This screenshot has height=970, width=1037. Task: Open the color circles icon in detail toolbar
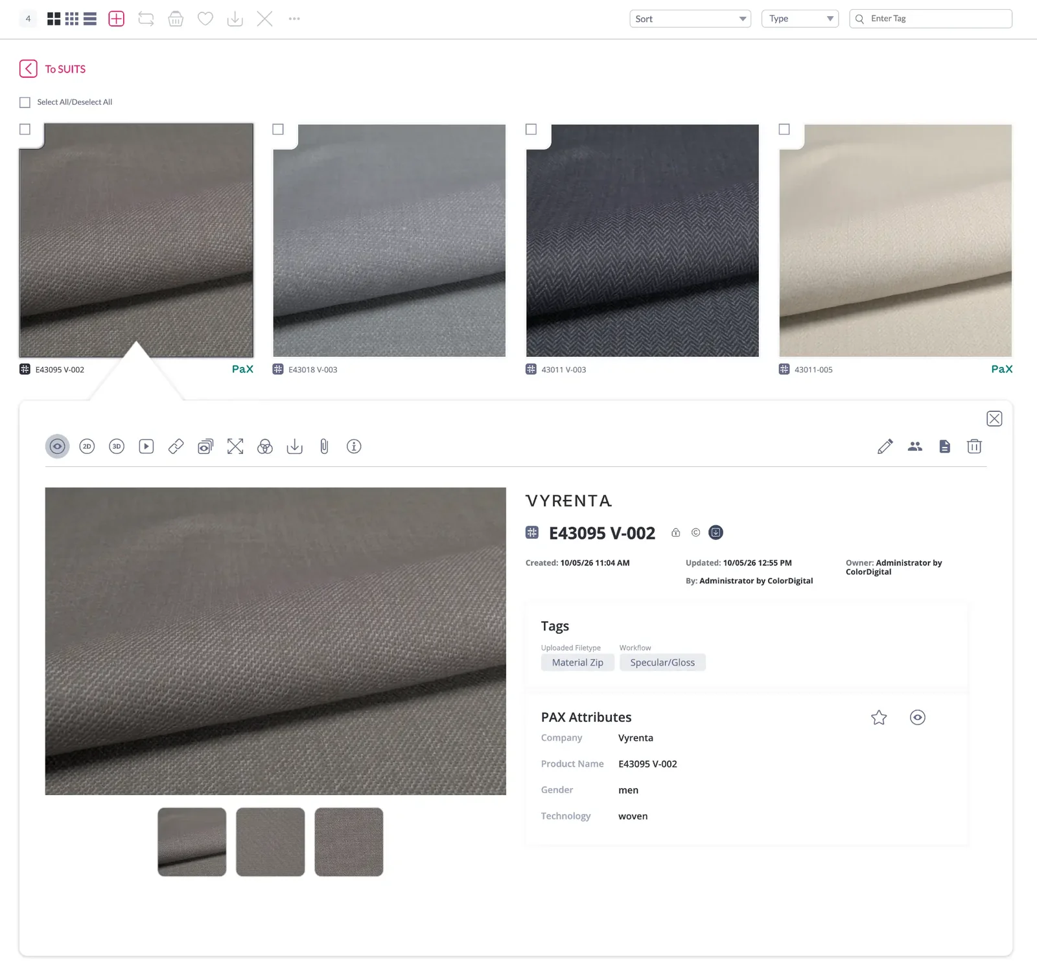265,446
